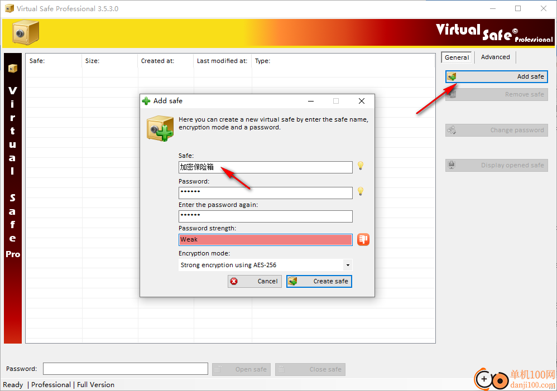
Task: Click the password hint lightbulb icon
Action: pyautogui.click(x=361, y=191)
